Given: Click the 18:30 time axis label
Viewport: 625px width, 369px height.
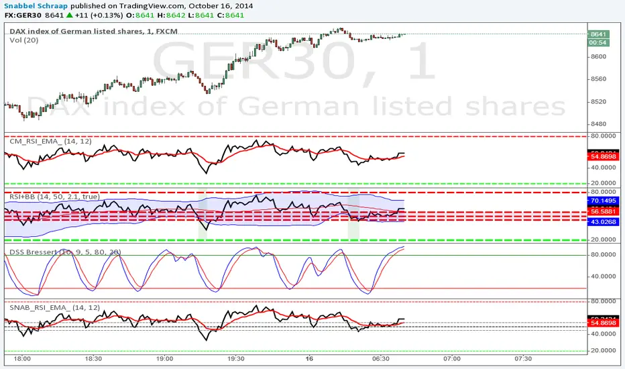Looking at the screenshot, I should (x=93, y=359).
